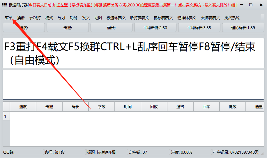Click the progress bar above the article text
Viewport: 267px width, 158px height.
click(133, 36)
